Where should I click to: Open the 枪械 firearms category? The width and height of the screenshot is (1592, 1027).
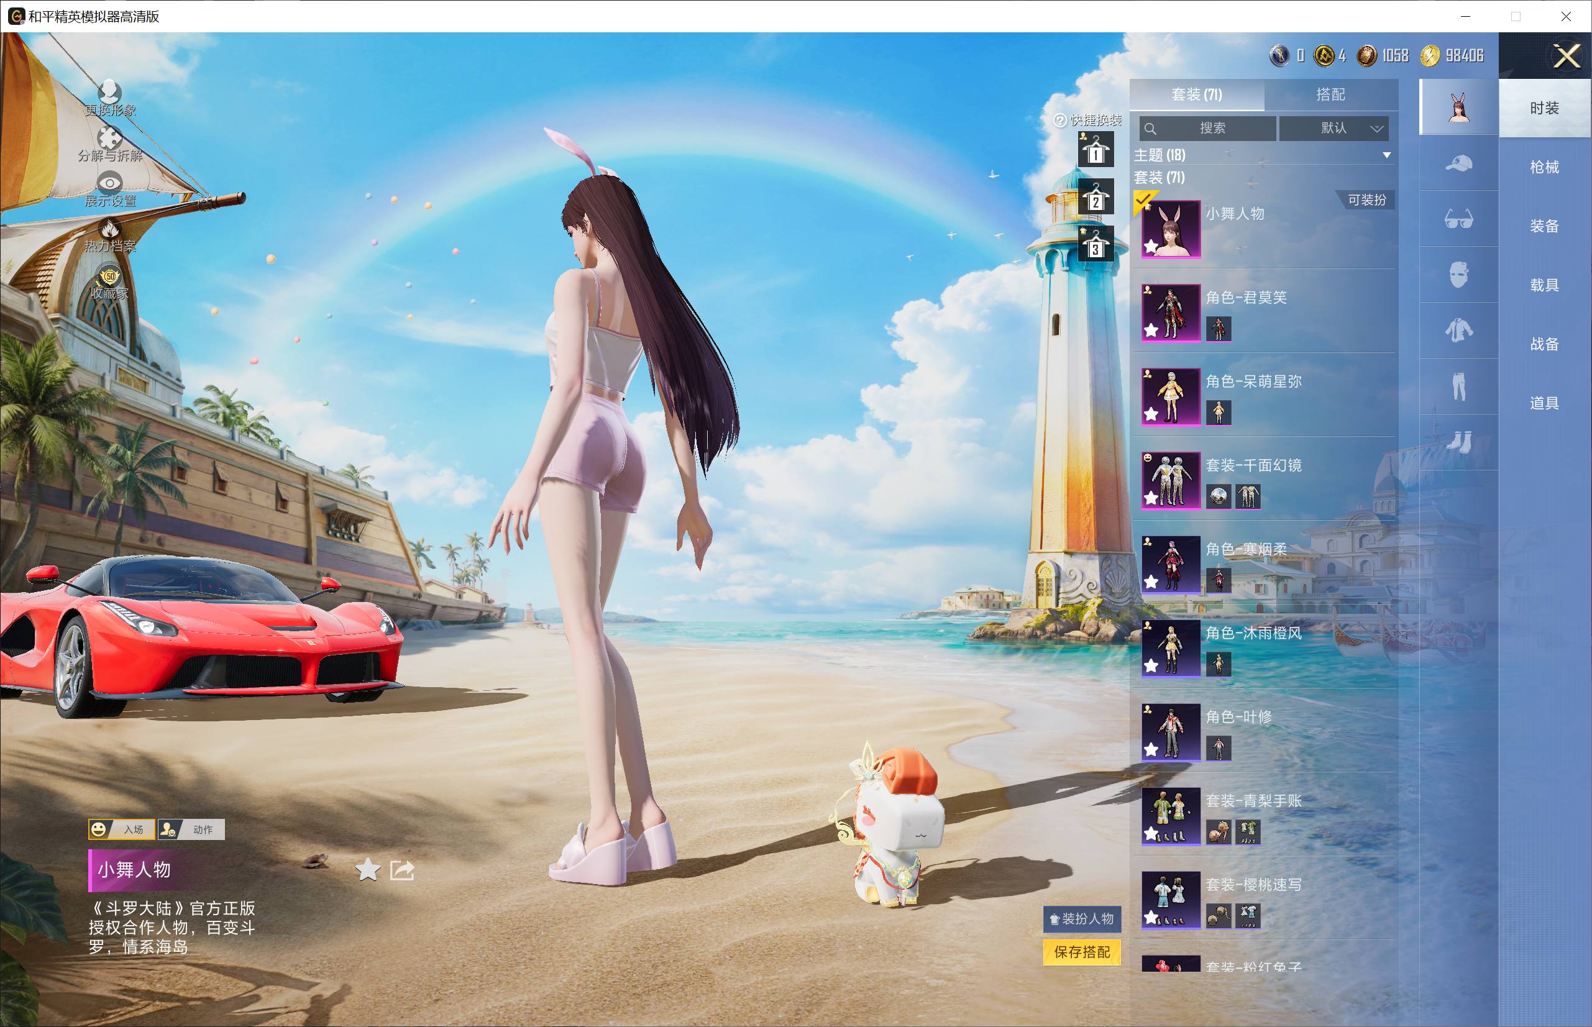tap(1545, 167)
